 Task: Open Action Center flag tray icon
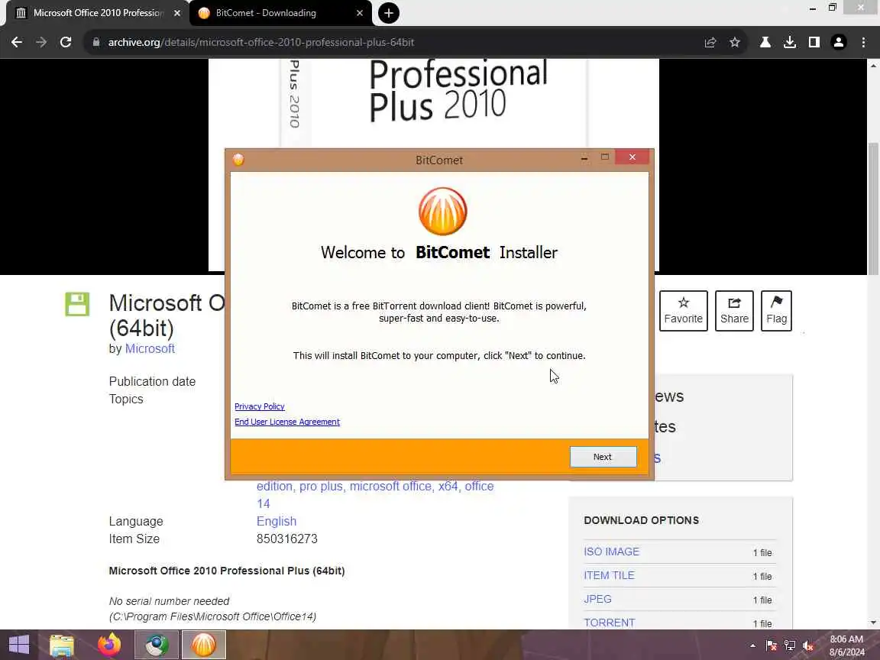click(x=771, y=645)
